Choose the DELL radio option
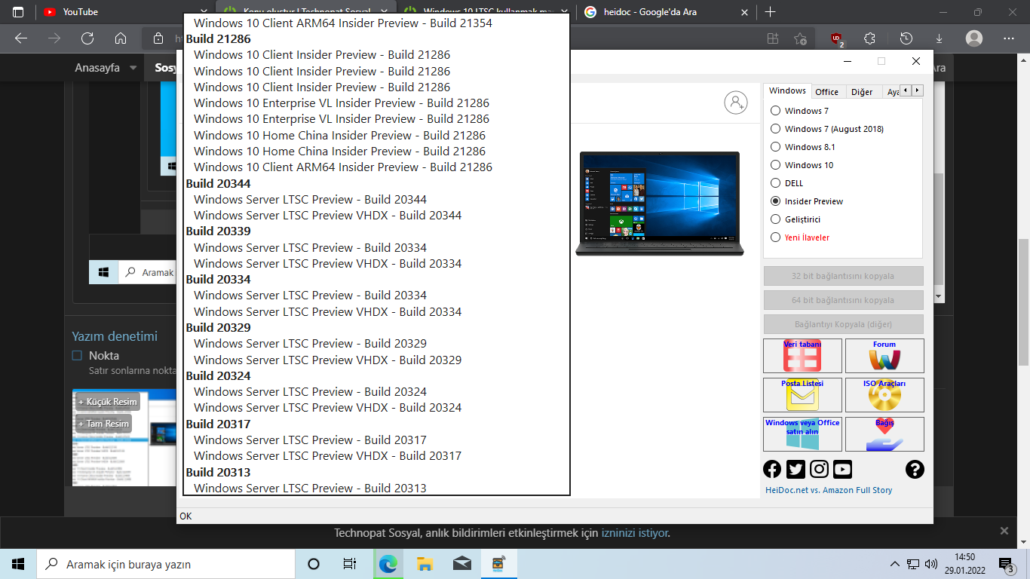Viewport: 1030px width, 579px height. pos(775,183)
